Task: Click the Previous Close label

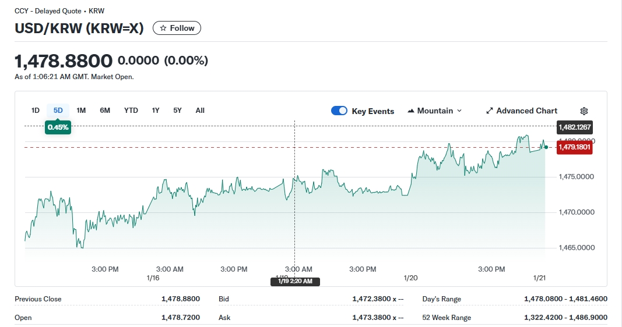Action: [x=38, y=299]
